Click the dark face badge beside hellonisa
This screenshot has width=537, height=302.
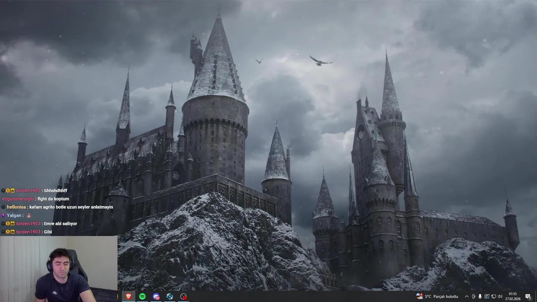(3, 207)
